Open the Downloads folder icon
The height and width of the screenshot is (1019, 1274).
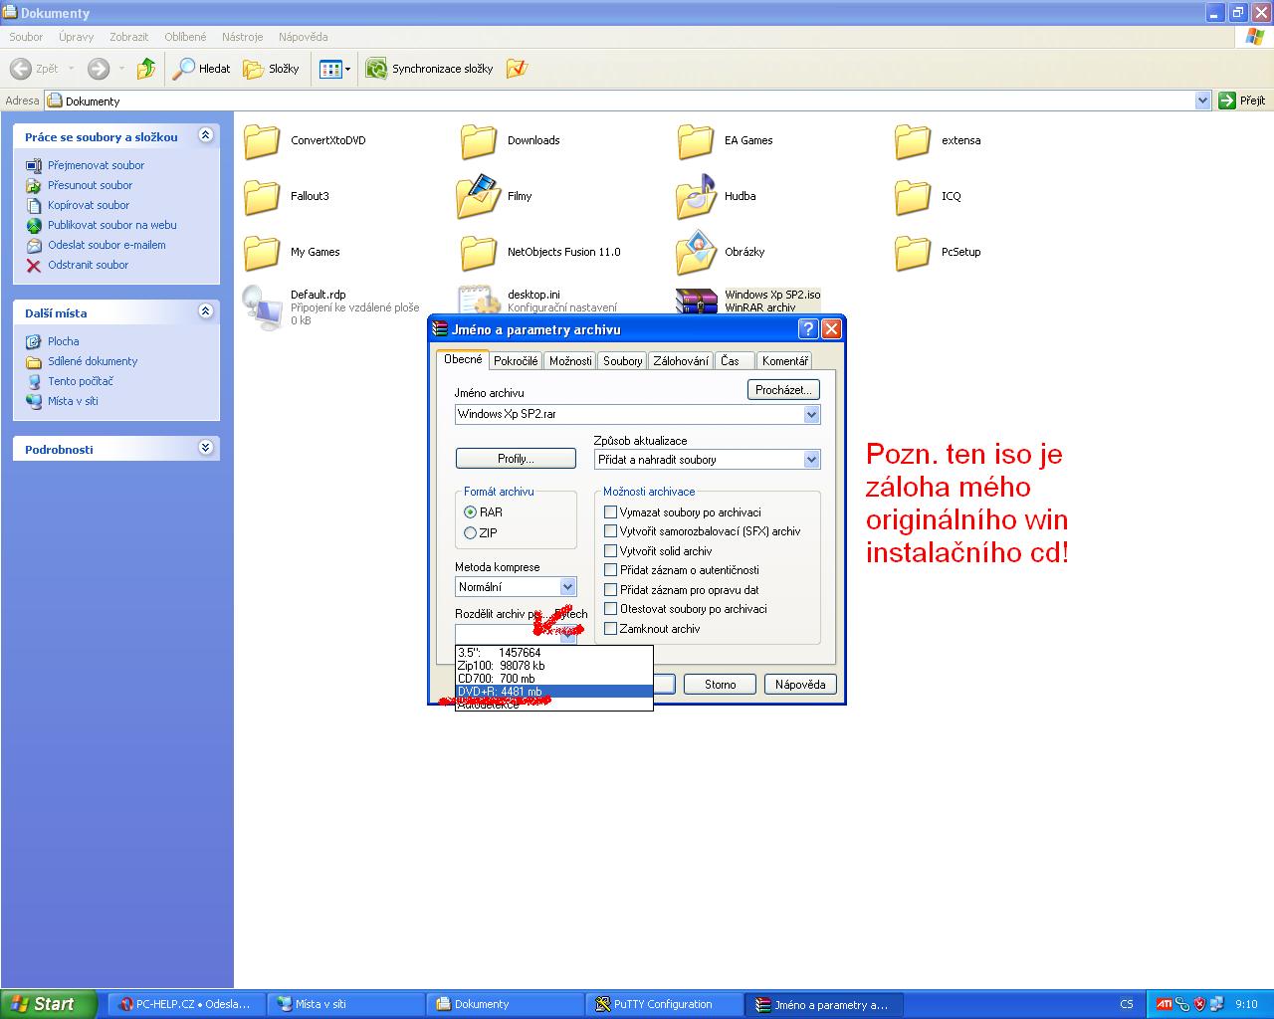coord(479,141)
